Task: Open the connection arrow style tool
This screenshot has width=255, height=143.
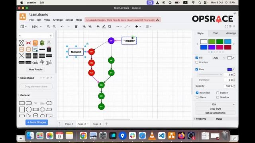Action: [x=119, y=27]
